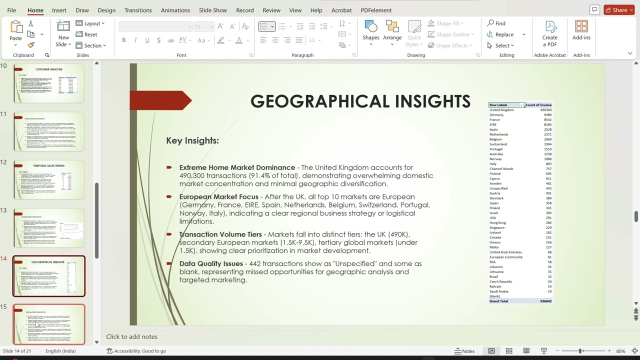Switch to the Design tab

tap(106, 10)
